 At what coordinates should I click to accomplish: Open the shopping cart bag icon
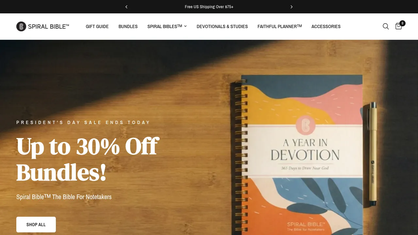coord(398,26)
